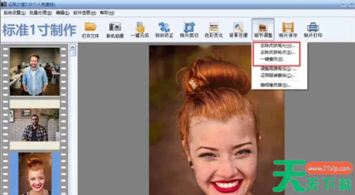Click the filmstrip scrollbar up arrow

73,47
